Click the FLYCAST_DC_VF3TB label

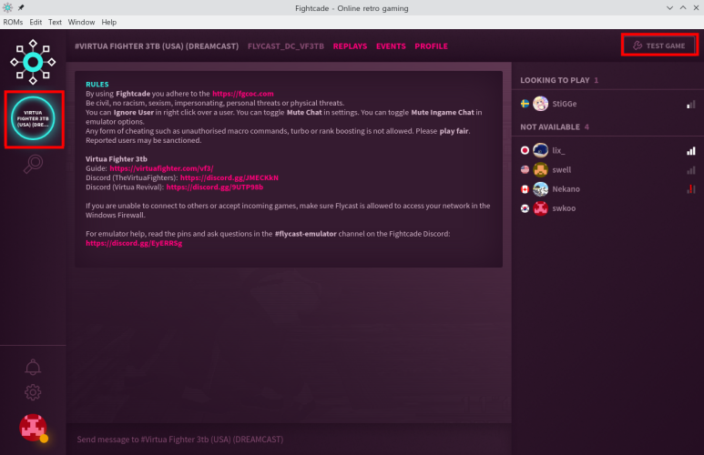[286, 46]
